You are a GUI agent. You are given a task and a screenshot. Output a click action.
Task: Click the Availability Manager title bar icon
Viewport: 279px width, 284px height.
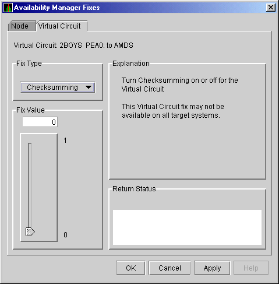8,8
